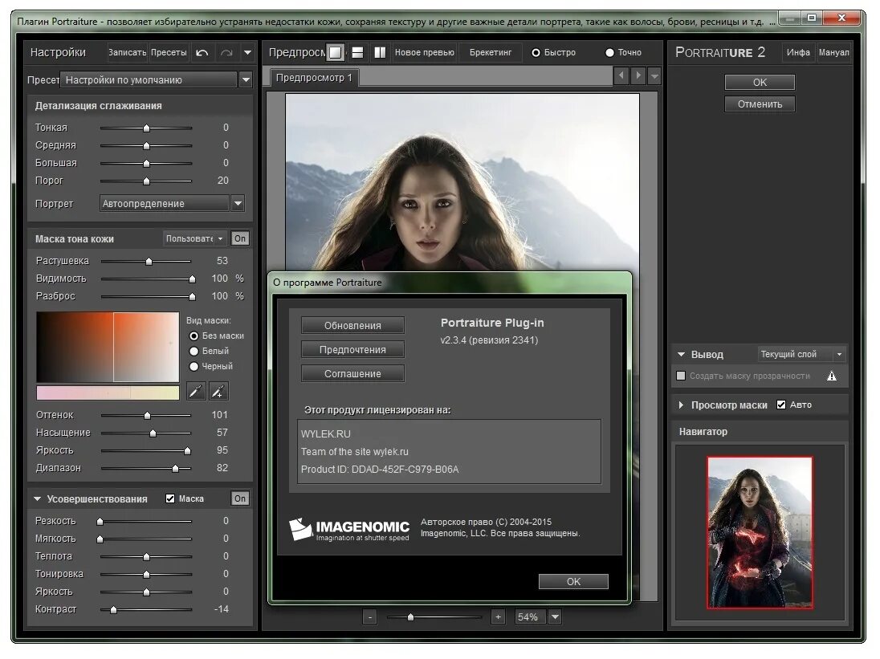Click the undo arrow icon in Настройки
This screenshot has height=659, width=880.
pyautogui.click(x=202, y=53)
